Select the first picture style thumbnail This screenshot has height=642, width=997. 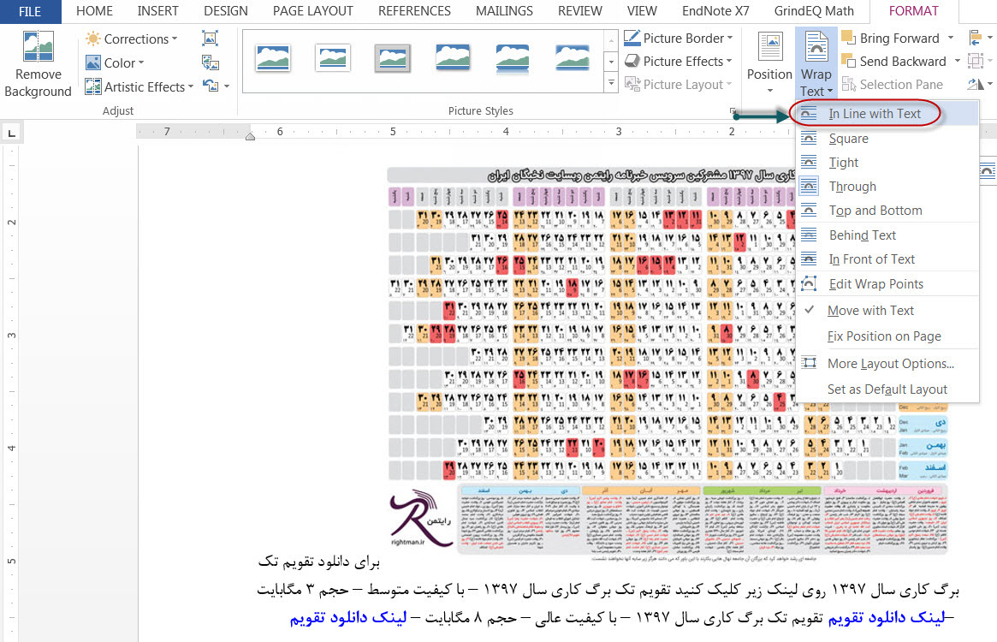[273, 57]
